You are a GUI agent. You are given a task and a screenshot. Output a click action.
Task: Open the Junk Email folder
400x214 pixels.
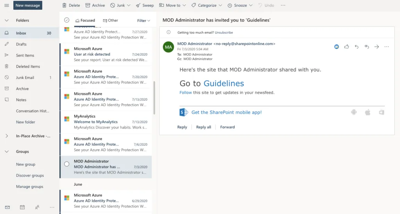coord(30,78)
